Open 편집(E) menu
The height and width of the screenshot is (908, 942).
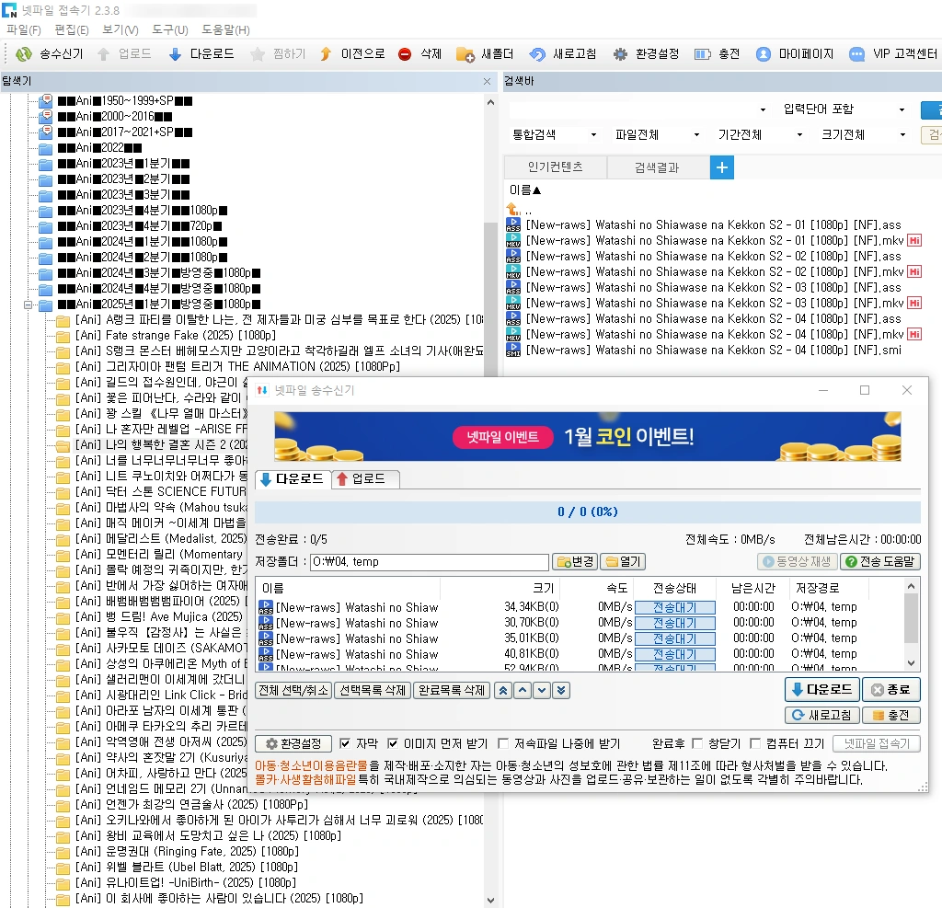(72, 30)
